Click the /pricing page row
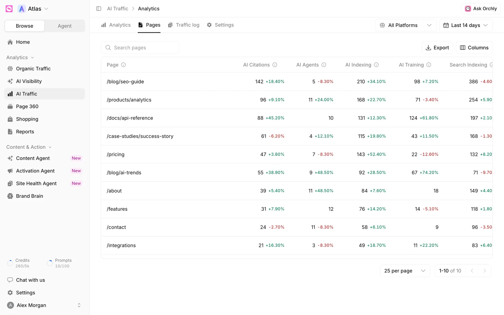 pyautogui.click(x=297, y=154)
